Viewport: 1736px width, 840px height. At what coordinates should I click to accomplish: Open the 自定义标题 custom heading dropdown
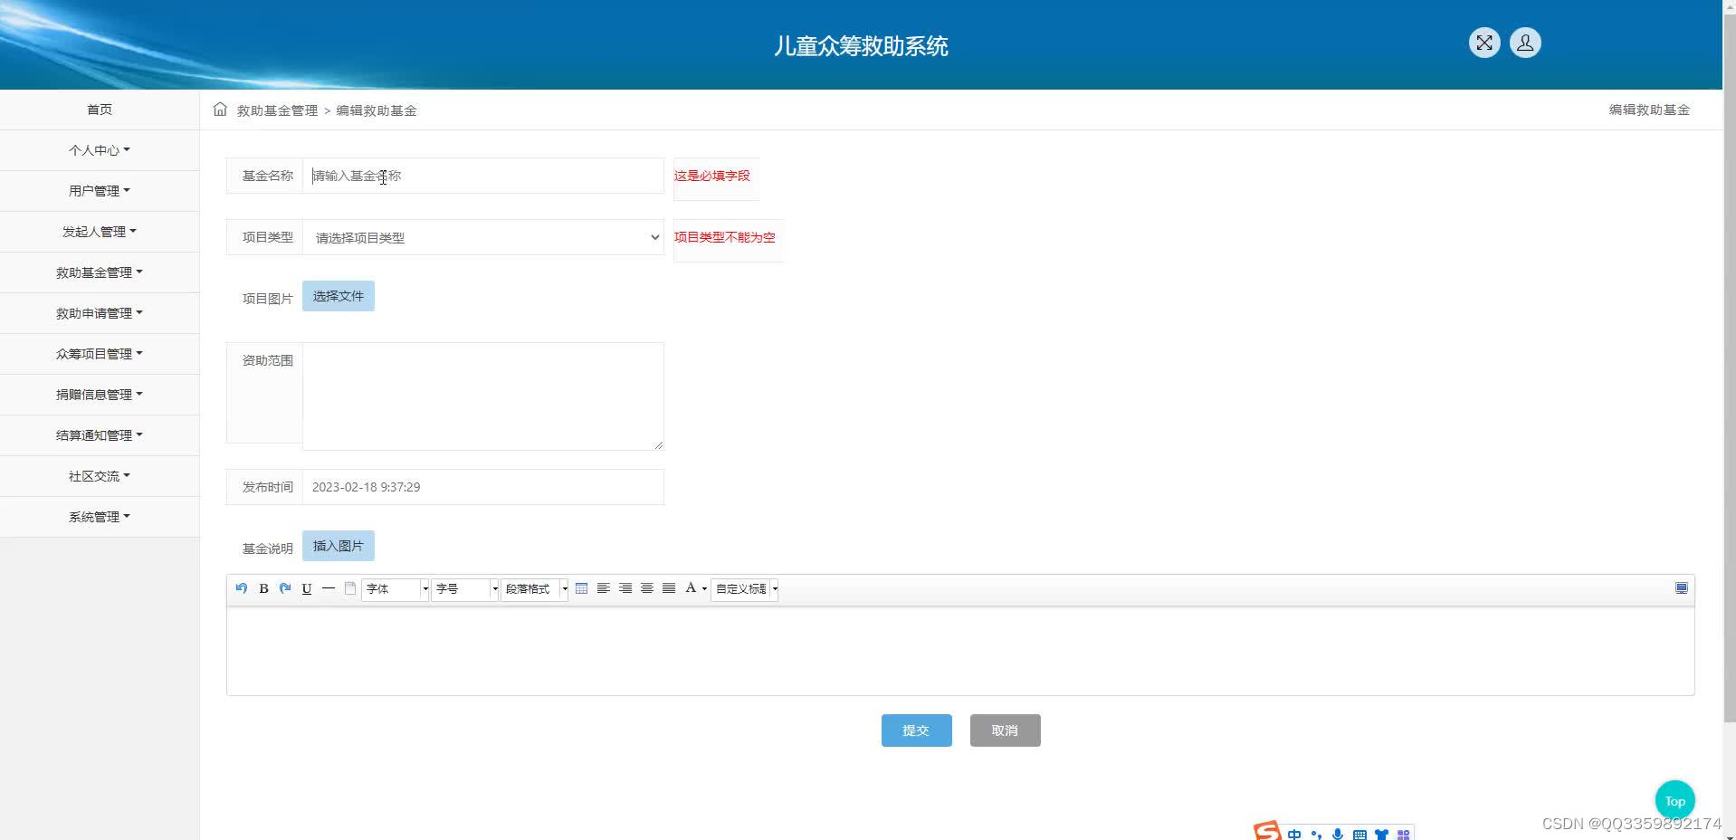[745, 589]
